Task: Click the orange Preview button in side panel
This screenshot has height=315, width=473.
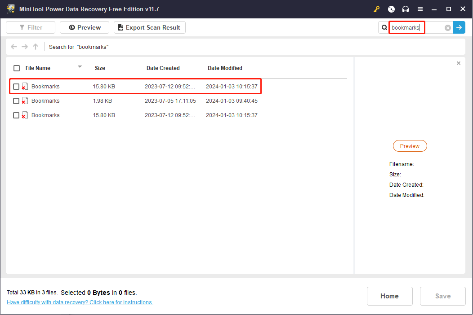Action: click(410, 146)
